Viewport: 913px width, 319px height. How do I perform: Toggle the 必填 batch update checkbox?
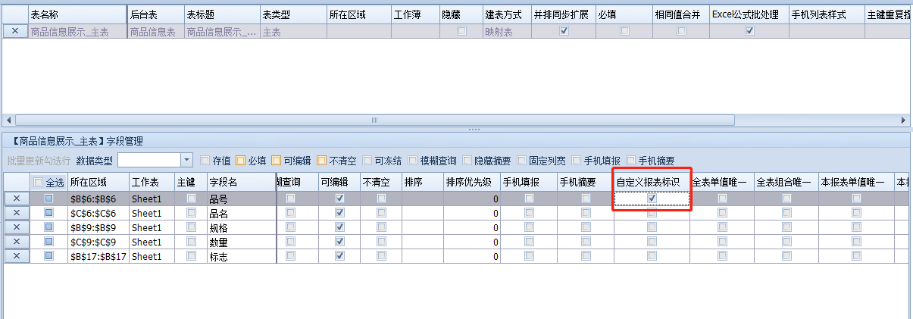pos(241,161)
